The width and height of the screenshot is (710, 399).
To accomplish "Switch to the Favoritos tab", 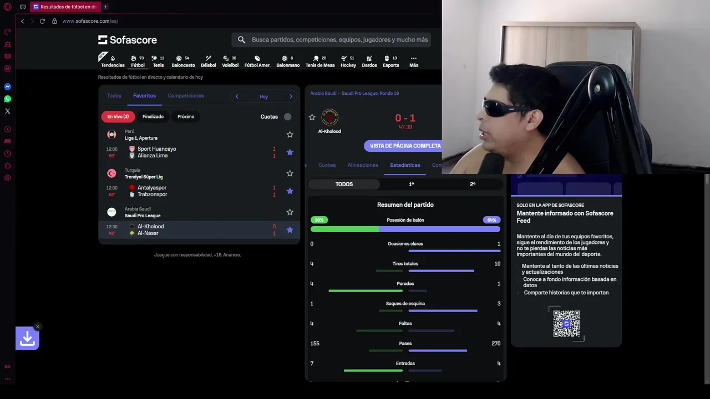I will (144, 96).
